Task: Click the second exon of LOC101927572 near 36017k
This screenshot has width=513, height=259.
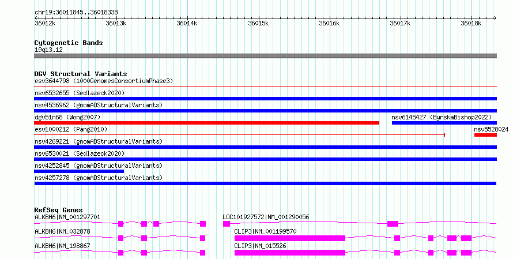Action: [x=393, y=224]
